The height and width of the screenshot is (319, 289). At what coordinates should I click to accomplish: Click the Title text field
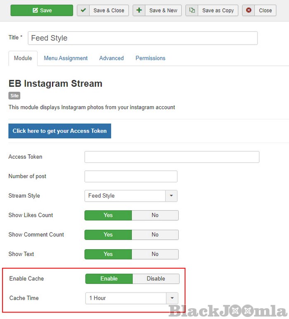point(142,38)
